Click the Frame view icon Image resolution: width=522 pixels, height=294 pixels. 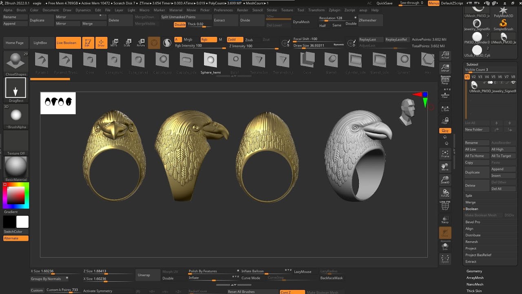445,154
